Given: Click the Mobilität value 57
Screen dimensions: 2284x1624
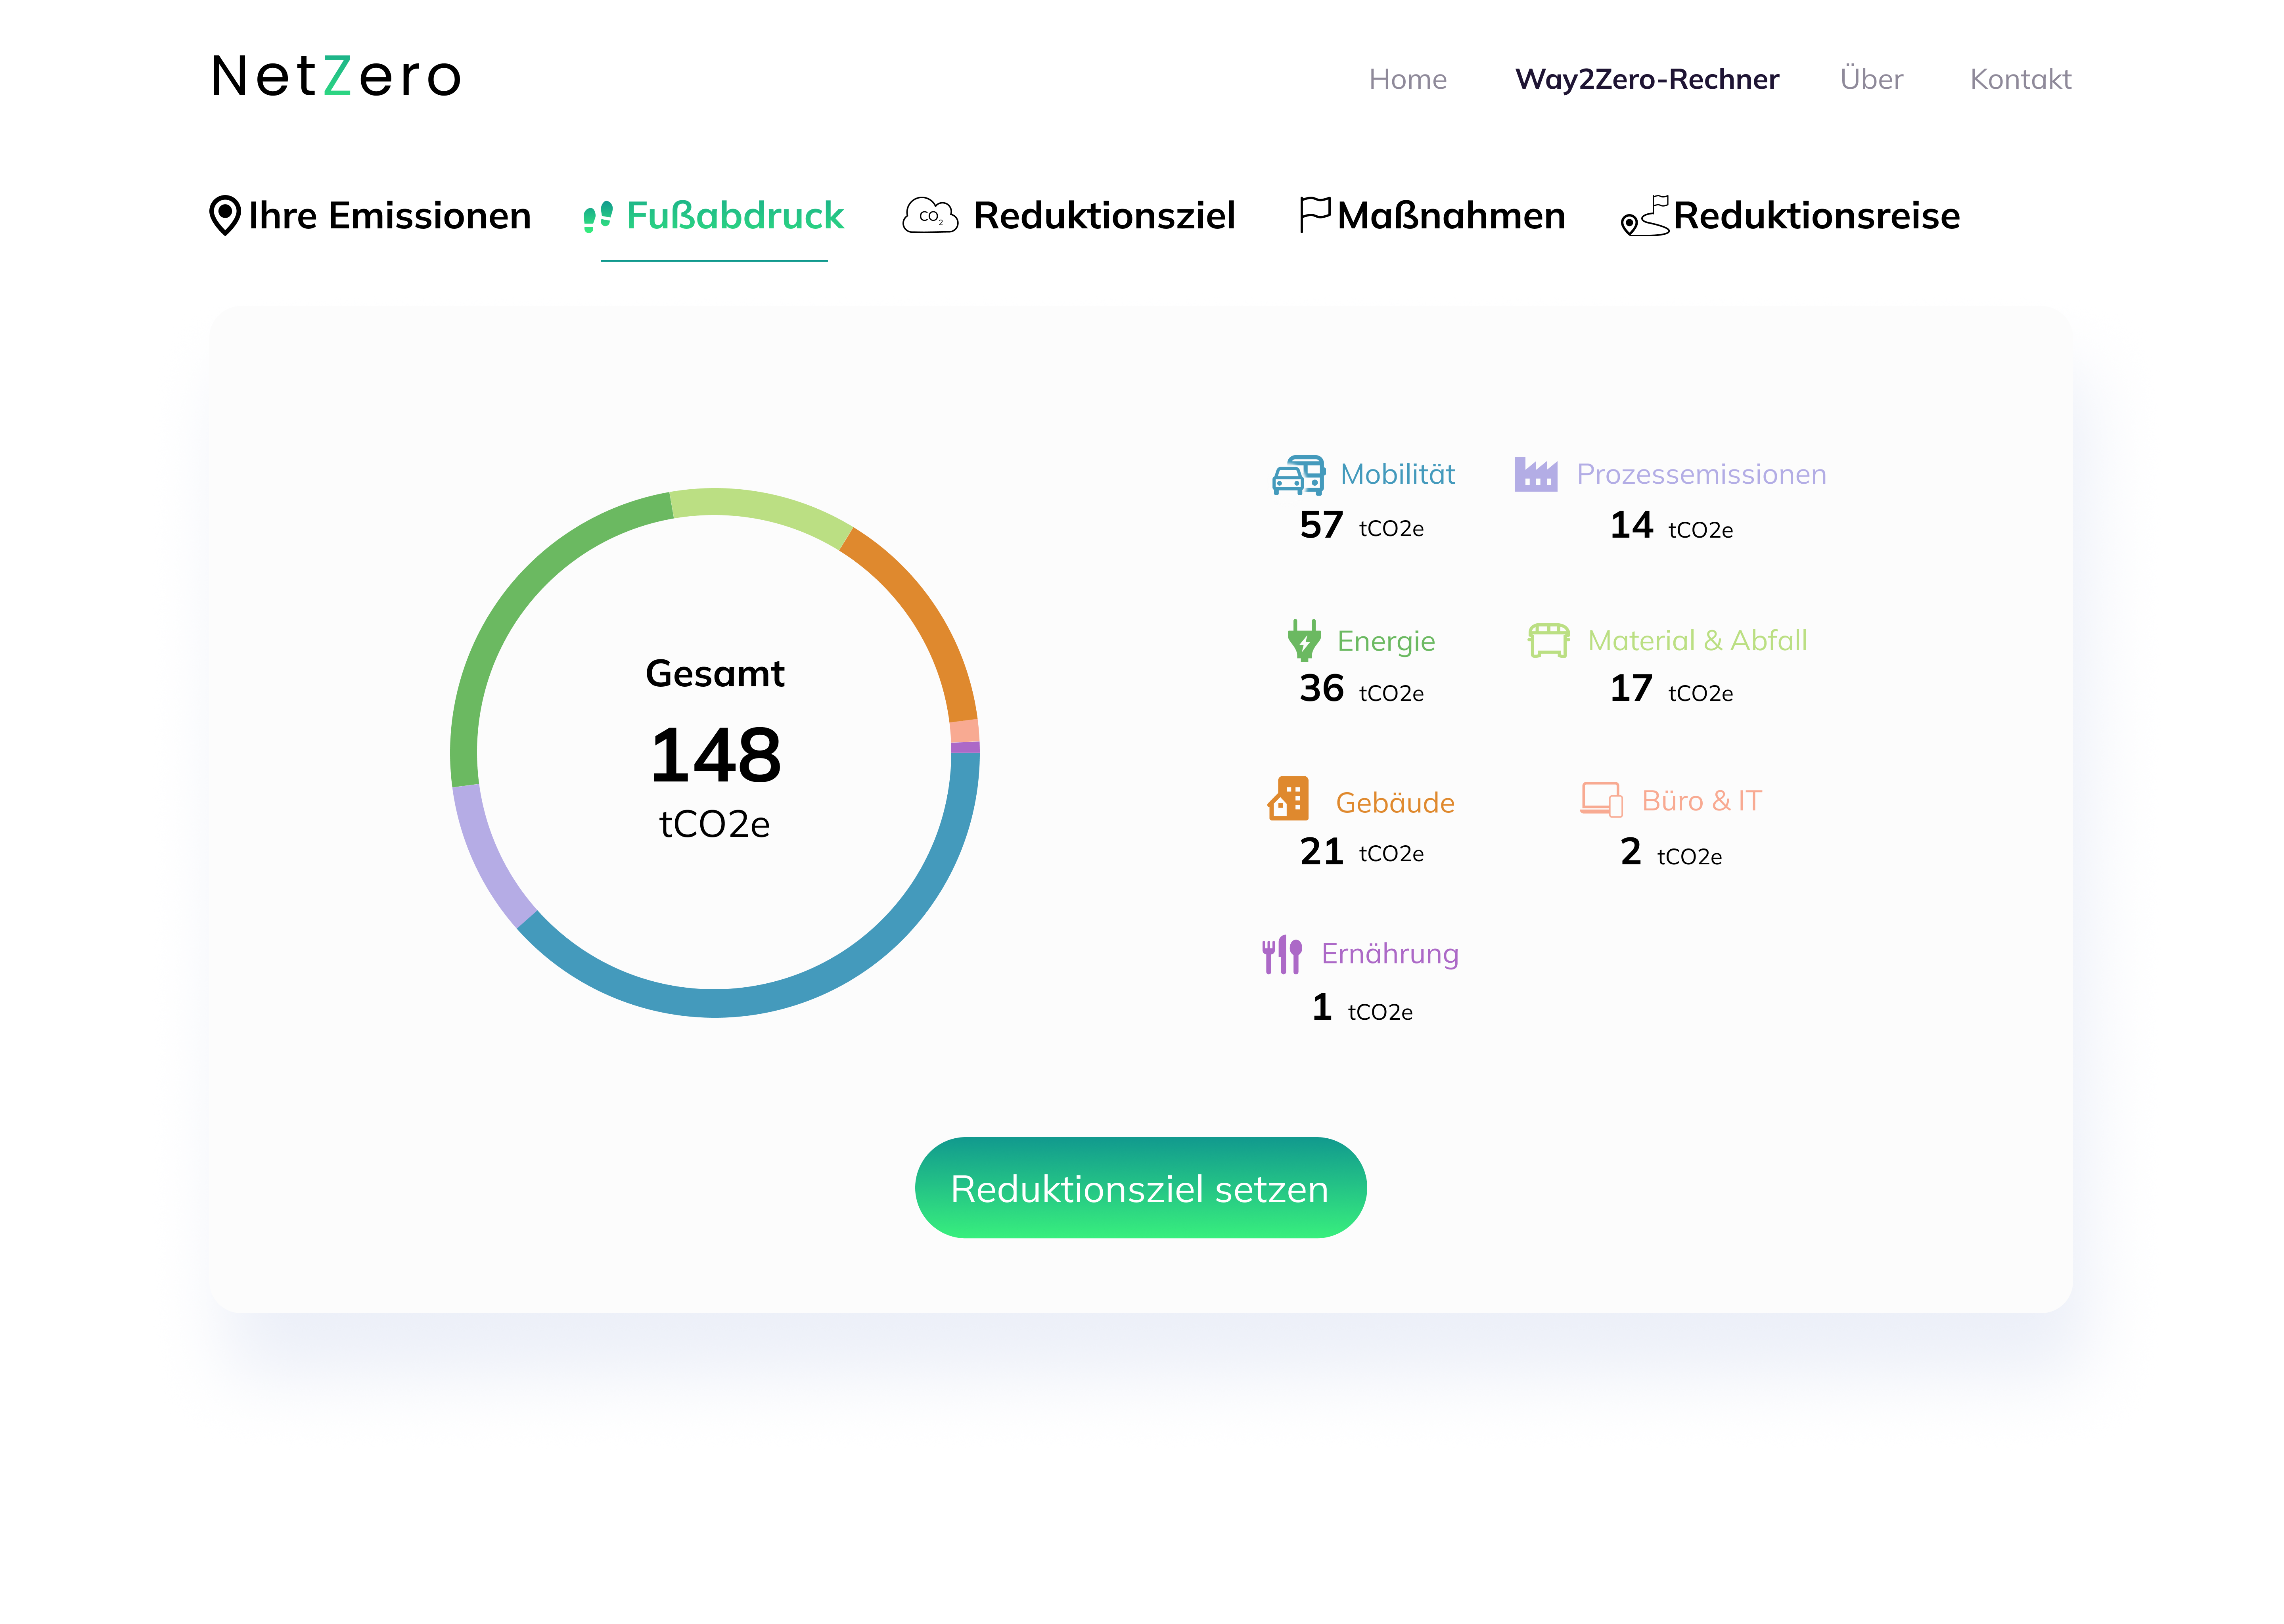Looking at the screenshot, I should [x=1321, y=525].
